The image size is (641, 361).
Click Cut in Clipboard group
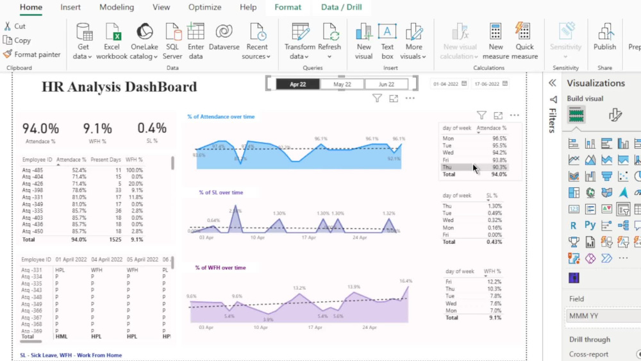pyautogui.click(x=15, y=26)
